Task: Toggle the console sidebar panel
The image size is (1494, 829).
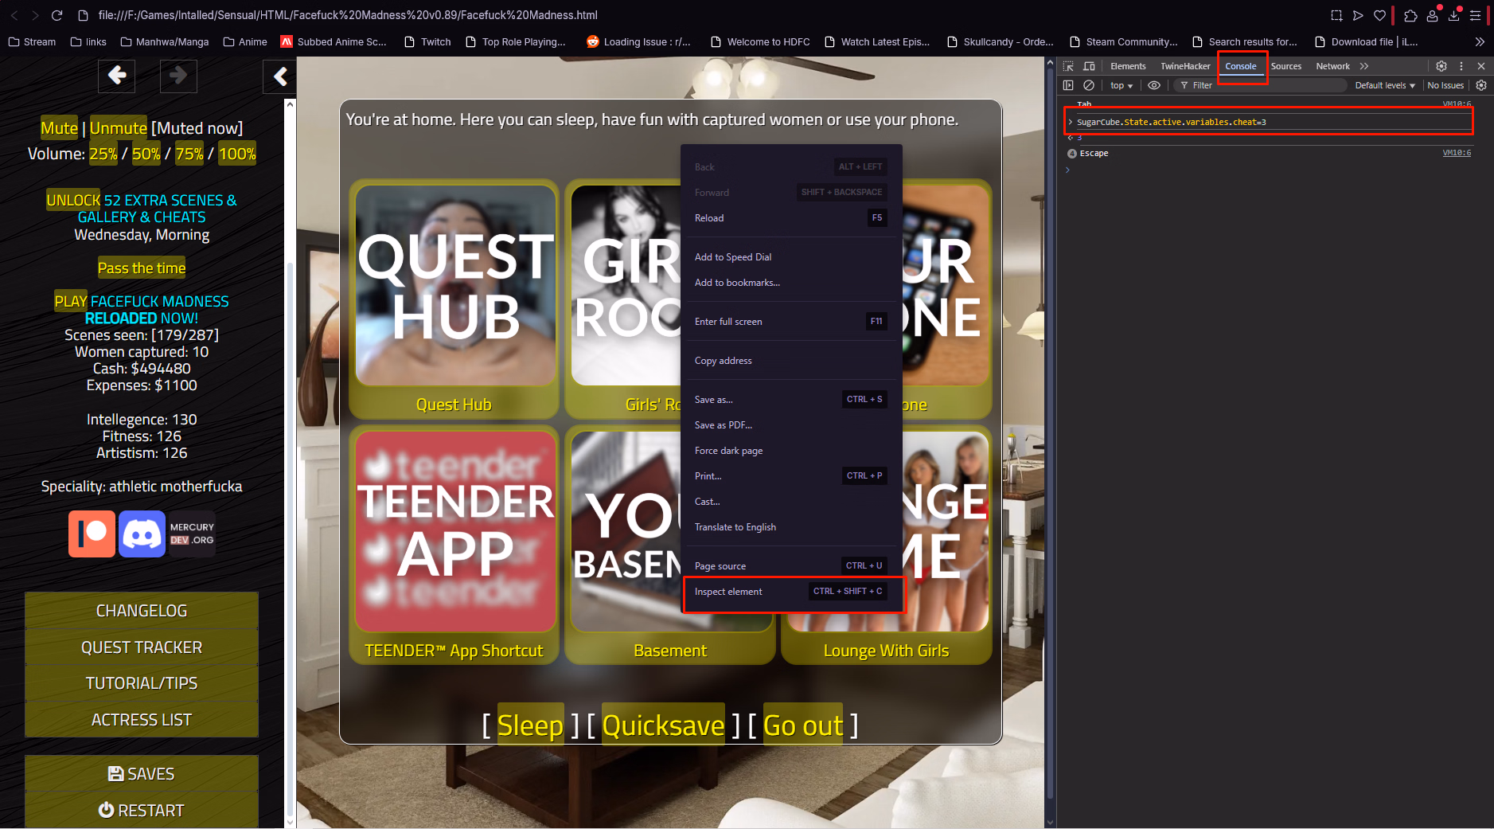Action: pyautogui.click(x=1068, y=85)
